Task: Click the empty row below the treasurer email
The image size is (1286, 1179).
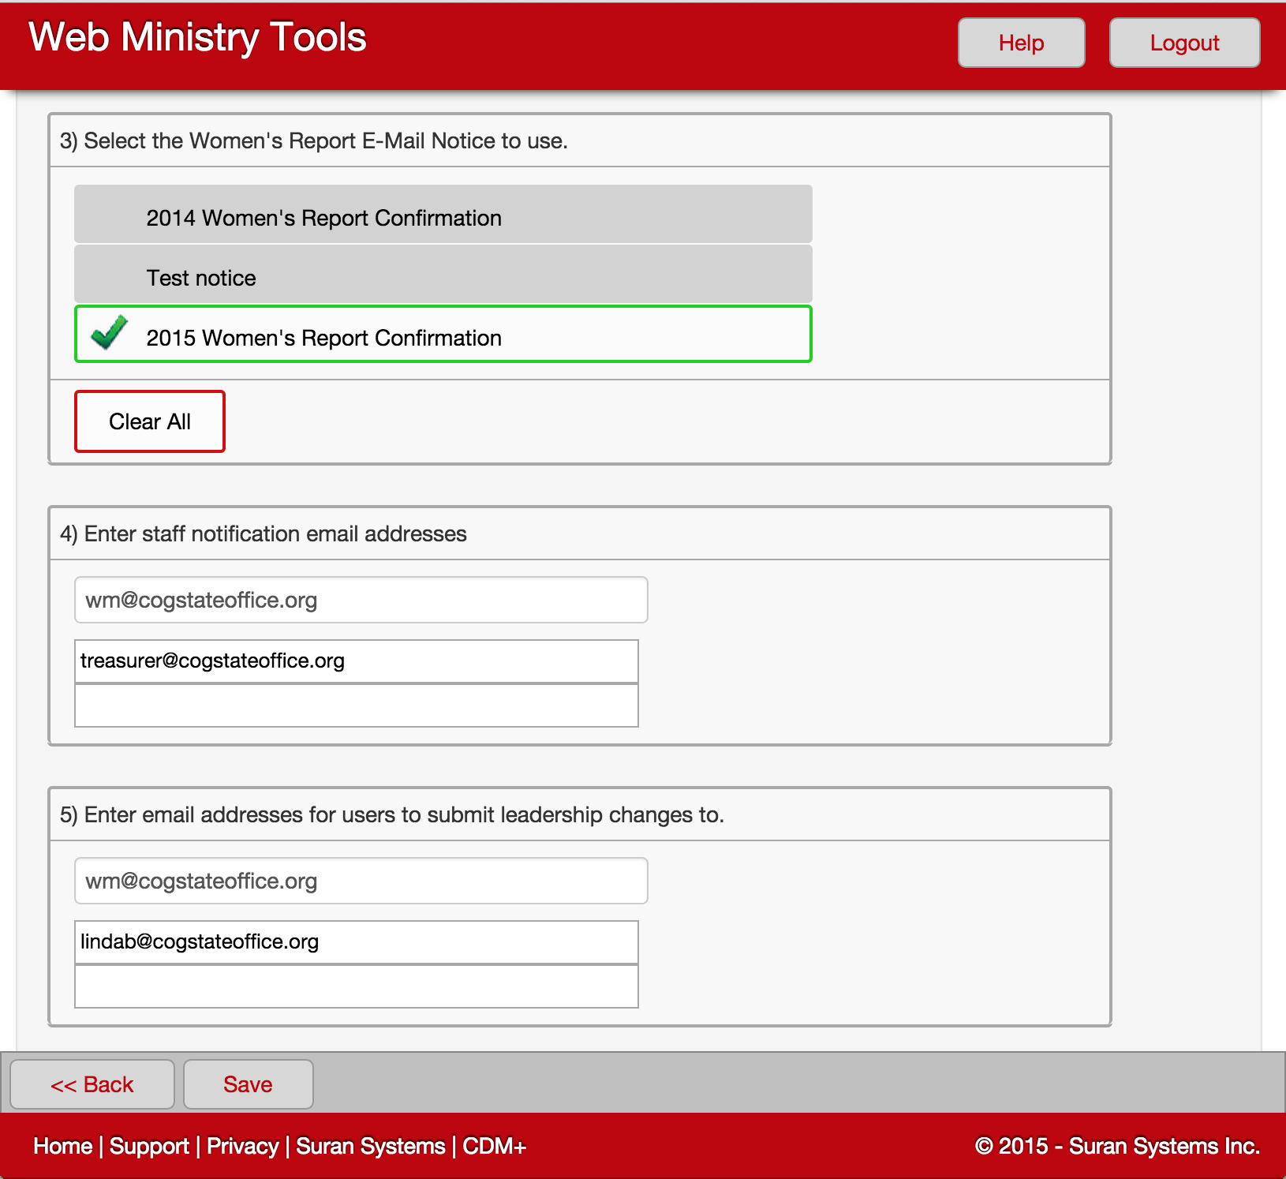Action: click(356, 706)
